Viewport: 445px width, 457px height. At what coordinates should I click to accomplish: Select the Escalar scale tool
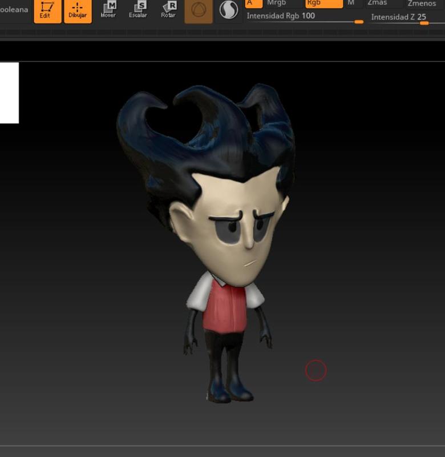point(138,10)
